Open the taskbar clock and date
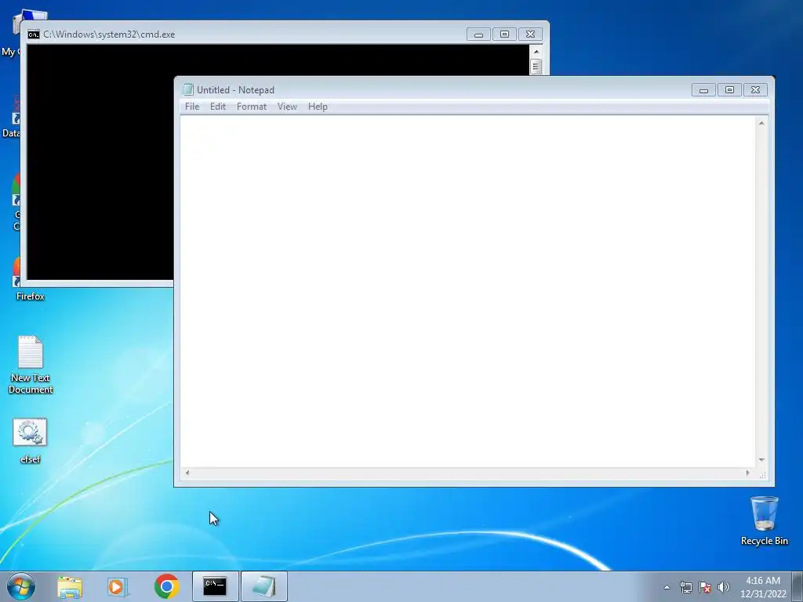 tap(763, 587)
